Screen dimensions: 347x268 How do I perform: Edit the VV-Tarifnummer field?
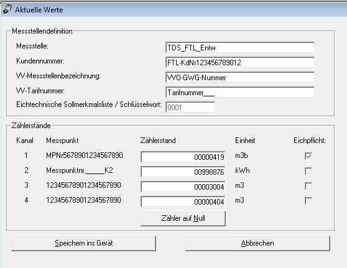click(x=240, y=92)
